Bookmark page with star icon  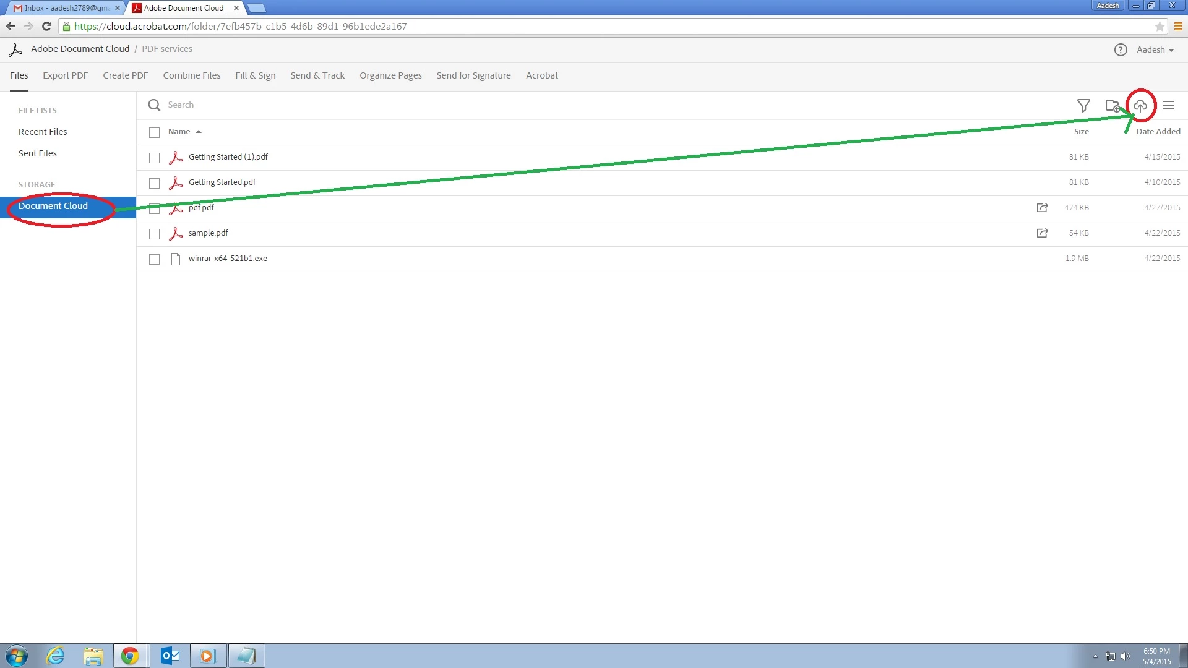coord(1160,27)
